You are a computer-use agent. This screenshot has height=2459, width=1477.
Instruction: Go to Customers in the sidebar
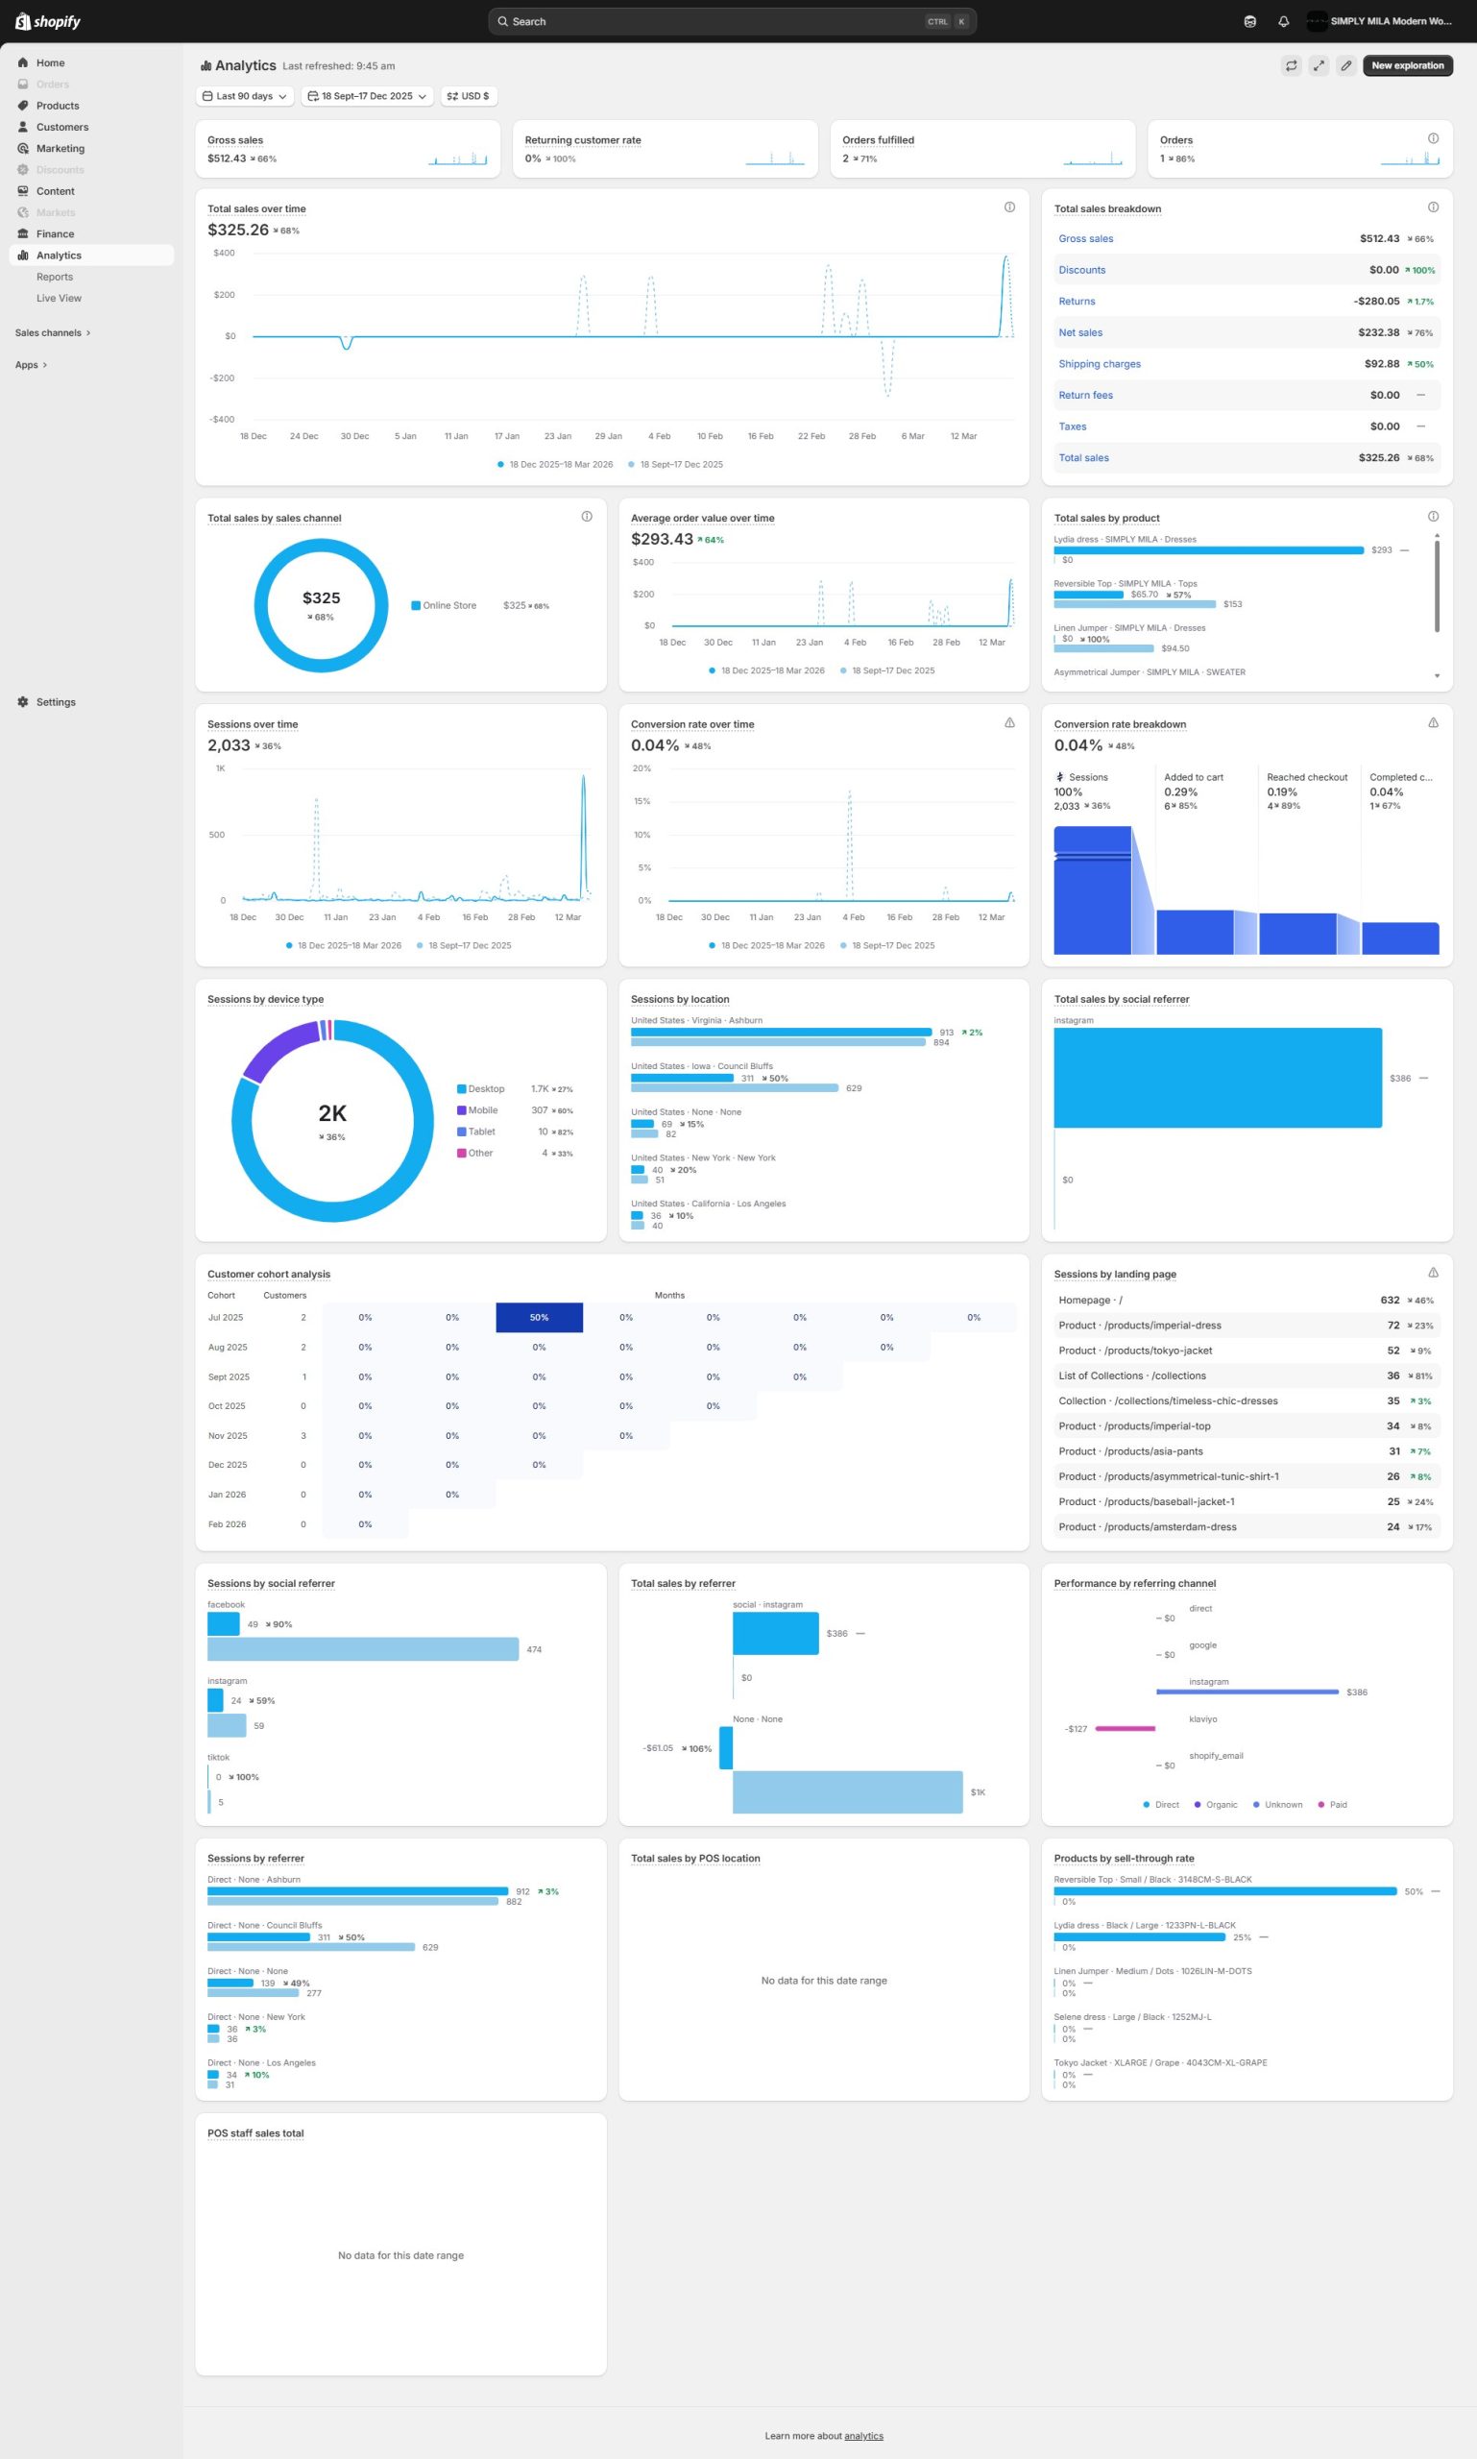tap(61, 128)
